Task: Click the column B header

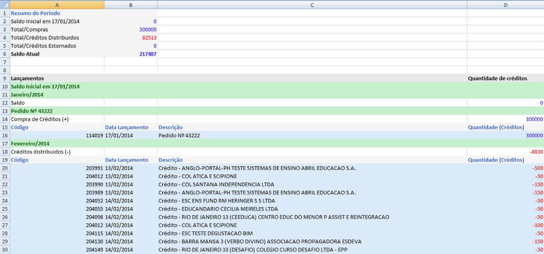Action: point(131,5)
